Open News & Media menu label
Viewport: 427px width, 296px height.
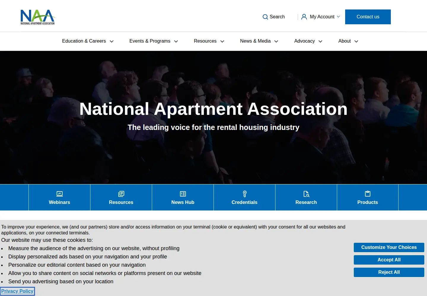pyautogui.click(x=255, y=41)
